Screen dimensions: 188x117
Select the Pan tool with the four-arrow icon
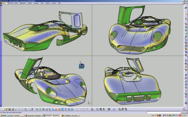[x=43, y=109]
